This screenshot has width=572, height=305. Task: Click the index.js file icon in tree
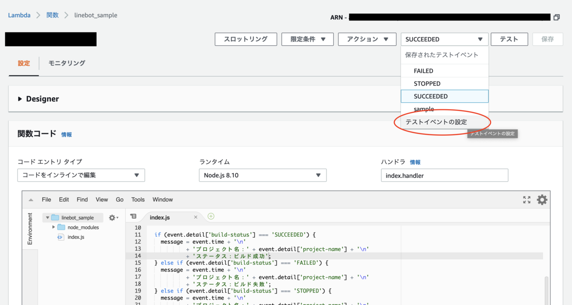tap(61, 237)
